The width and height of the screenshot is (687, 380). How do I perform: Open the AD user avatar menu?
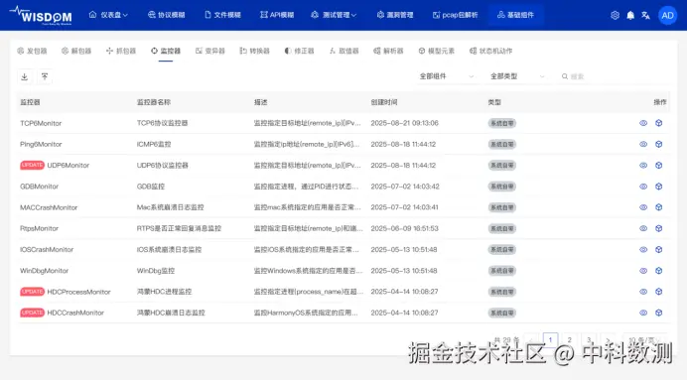(x=667, y=15)
